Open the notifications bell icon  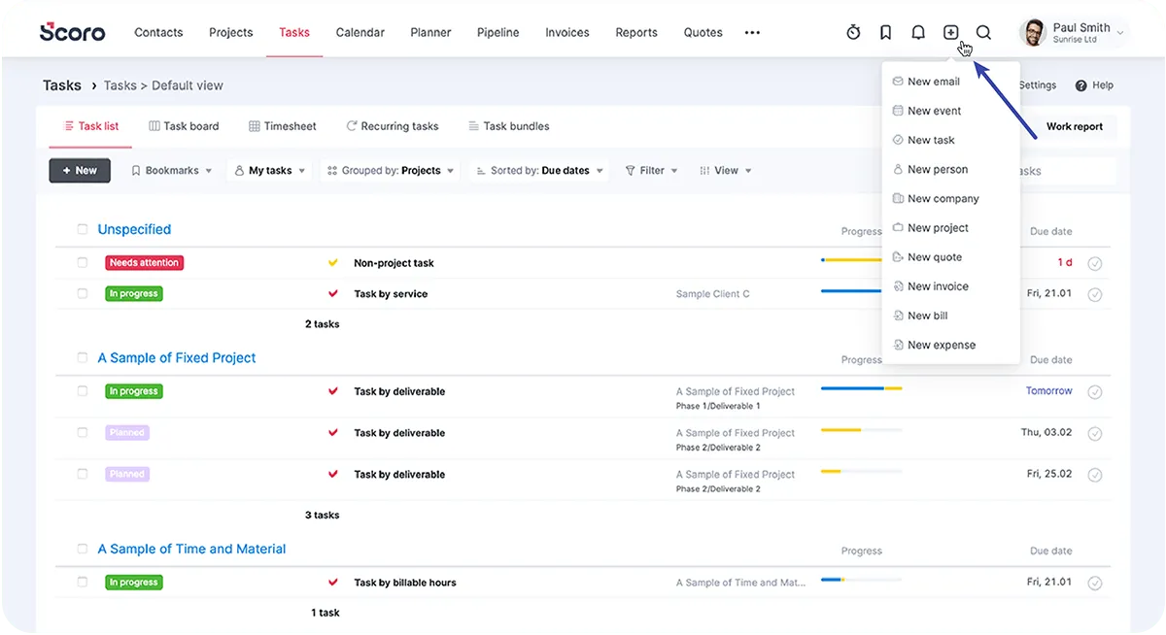click(x=918, y=32)
